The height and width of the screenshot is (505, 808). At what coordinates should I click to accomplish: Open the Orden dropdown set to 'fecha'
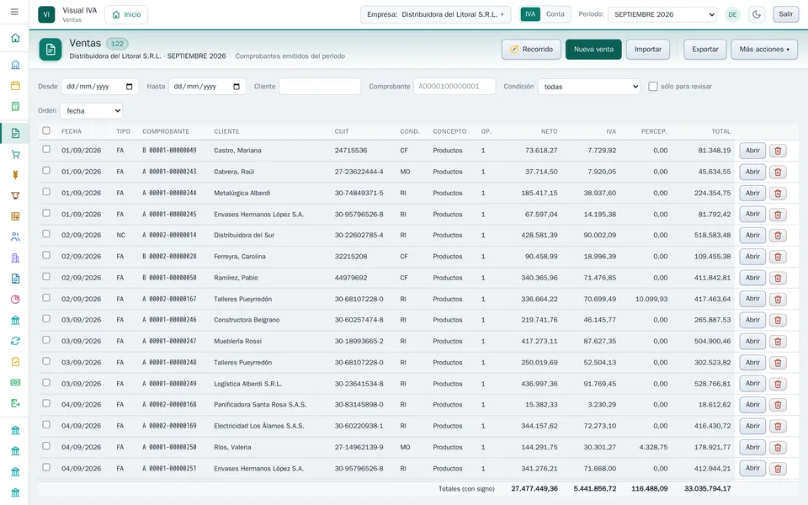coord(91,111)
